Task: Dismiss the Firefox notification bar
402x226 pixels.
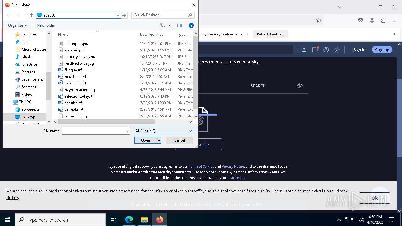Action: click(x=394, y=34)
